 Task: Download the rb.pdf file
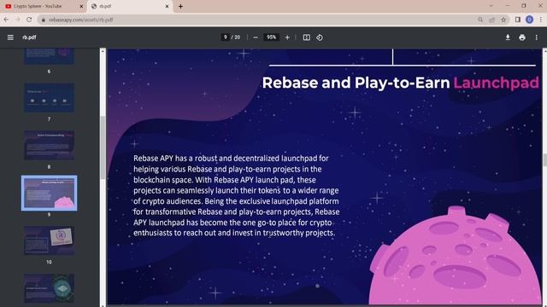pyautogui.click(x=508, y=38)
